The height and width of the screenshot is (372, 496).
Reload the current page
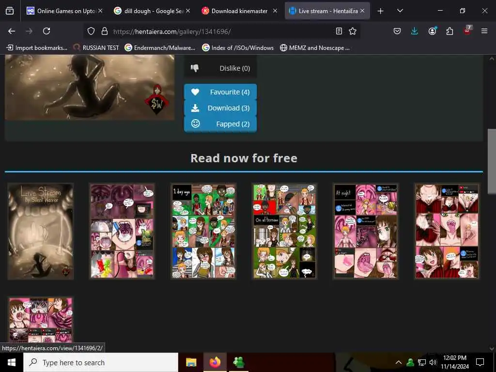tap(46, 31)
